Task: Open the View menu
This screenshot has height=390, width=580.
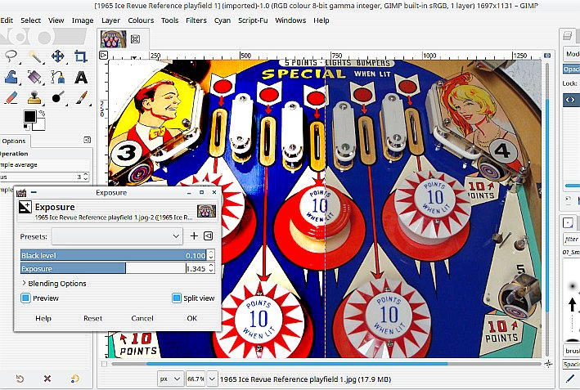Action: click(56, 20)
